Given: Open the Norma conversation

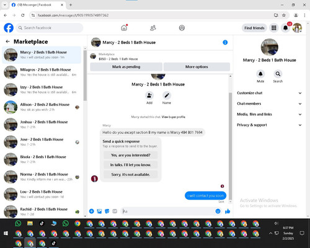Looking at the screenshot, I should pos(42,177).
